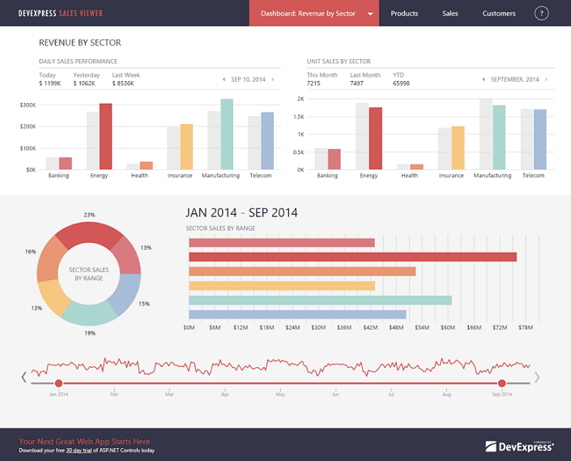The height and width of the screenshot is (461, 571).
Task: Click the orange horizontal bar in range chart
Action: click(x=302, y=271)
